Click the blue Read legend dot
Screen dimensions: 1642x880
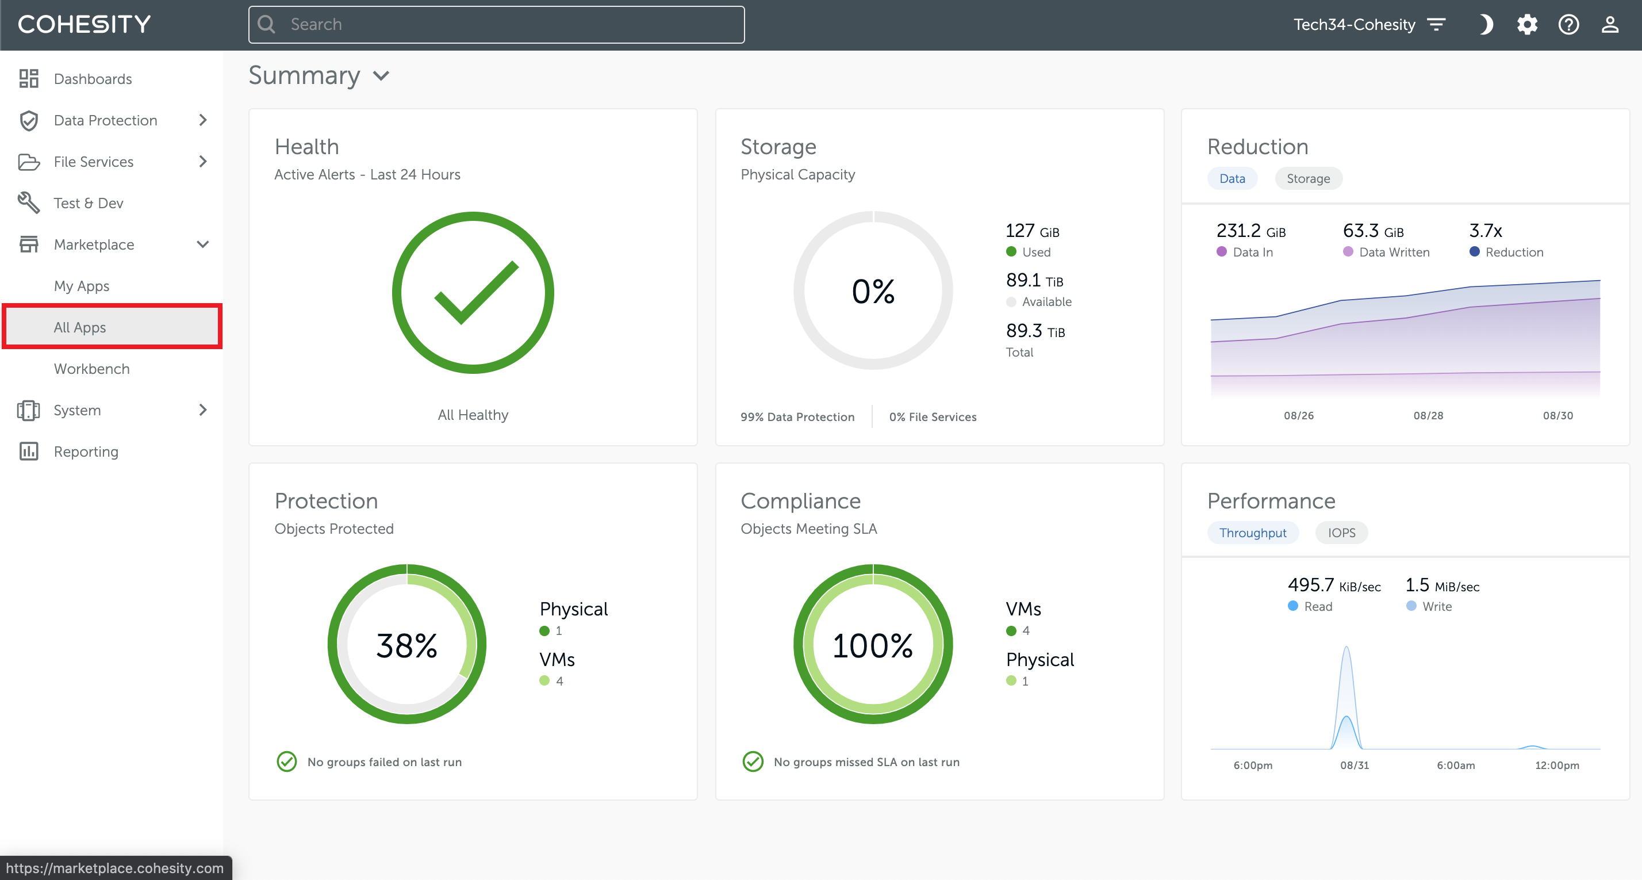1292,605
